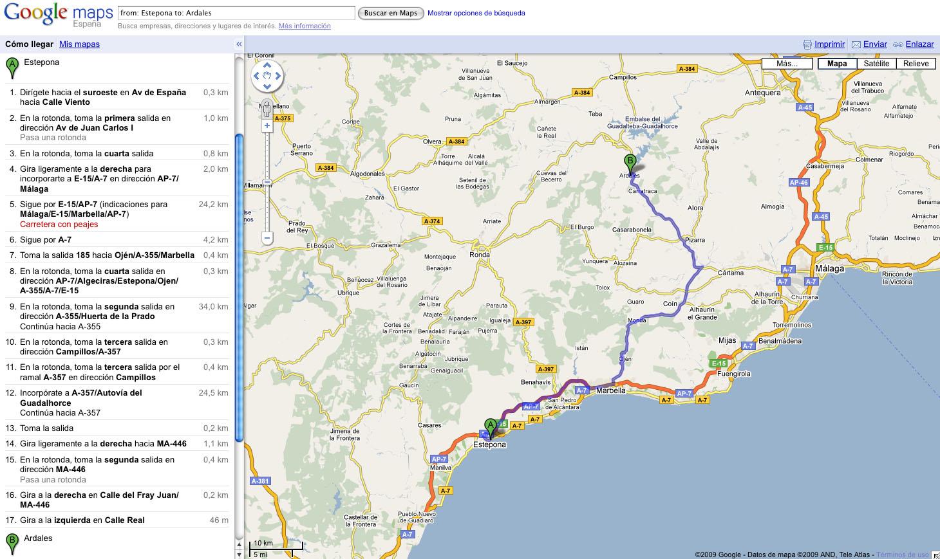
Task: Select the Cómo llegar tab
Action: point(29,44)
